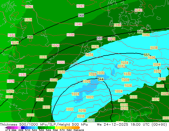The width and height of the screenshot is (169, 131).
Task: Click the 474 legend value
Action: coord(8,130)
